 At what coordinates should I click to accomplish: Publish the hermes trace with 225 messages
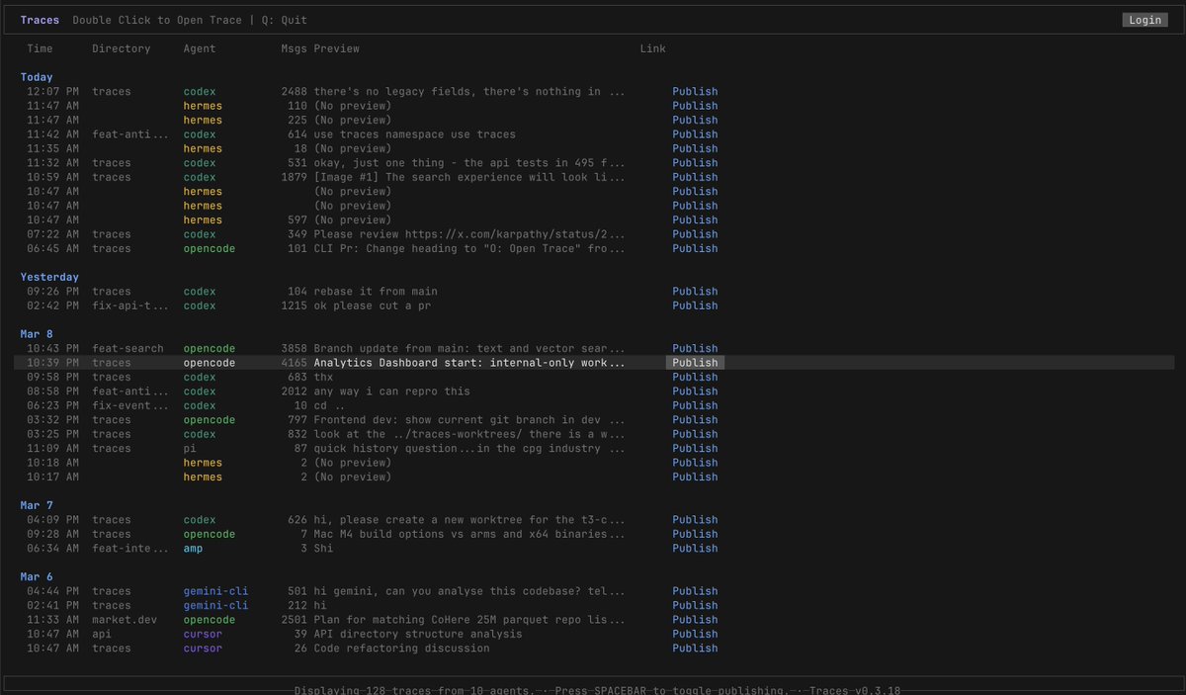click(695, 121)
